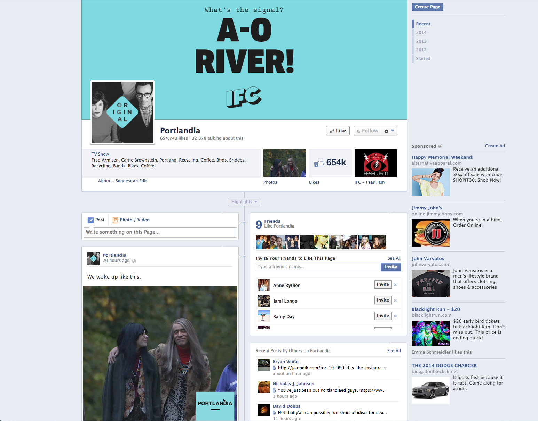Viewport: 538px width, 421px height.
Task: Click the Like button on Portlandia page
Action: point(338,131)
